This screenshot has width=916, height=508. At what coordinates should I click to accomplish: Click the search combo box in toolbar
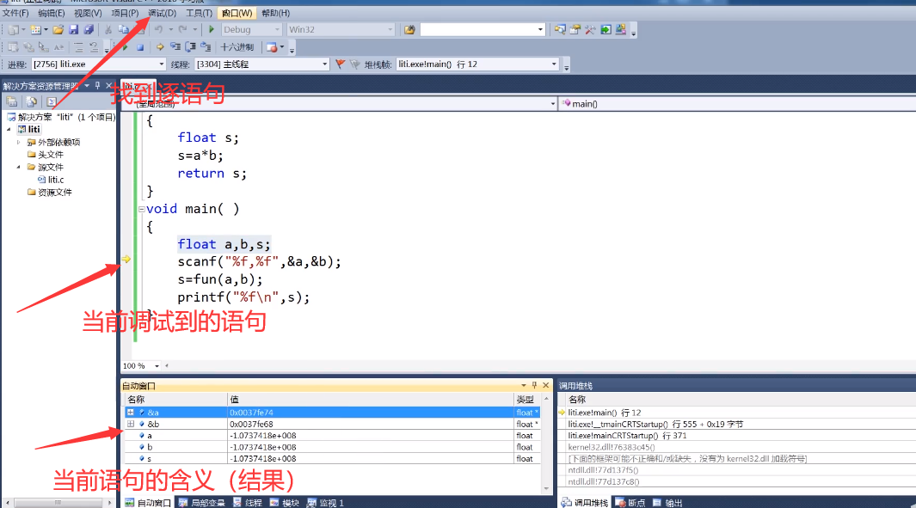pyautogui.click(x=483, y=29)
